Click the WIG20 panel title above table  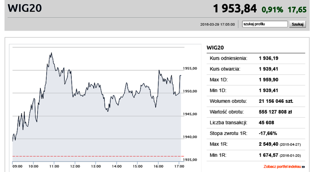(215, 48)
